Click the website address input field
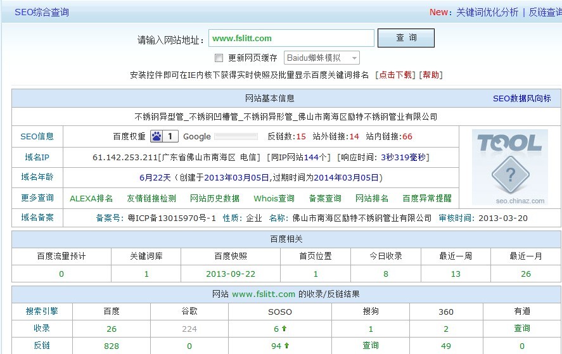 click(291, 38)
